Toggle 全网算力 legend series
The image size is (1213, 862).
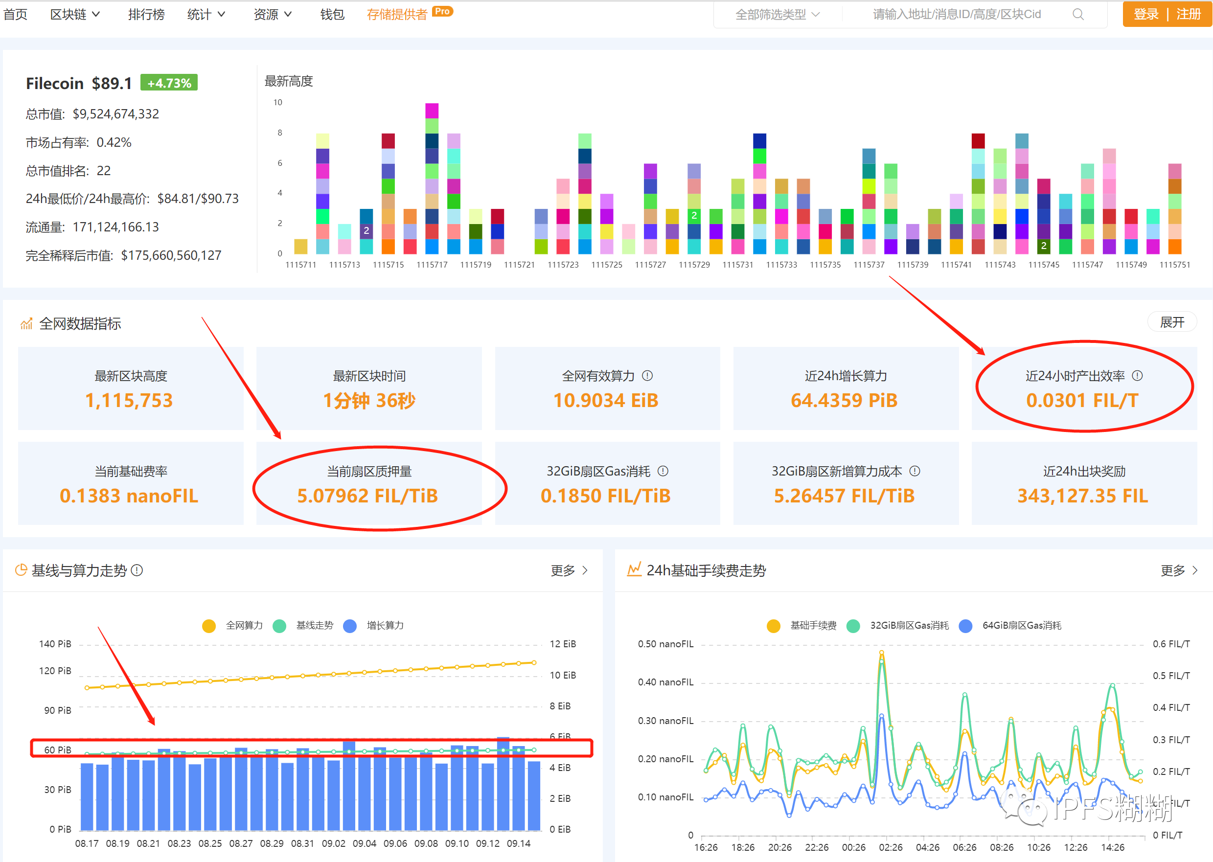232,626
